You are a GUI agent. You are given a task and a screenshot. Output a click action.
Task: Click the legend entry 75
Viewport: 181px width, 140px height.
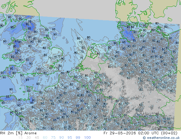click(53, 138)
